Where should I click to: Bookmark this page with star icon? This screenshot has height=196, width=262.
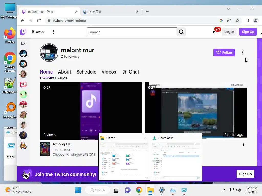pyautogui.click(x=237, y=21)
